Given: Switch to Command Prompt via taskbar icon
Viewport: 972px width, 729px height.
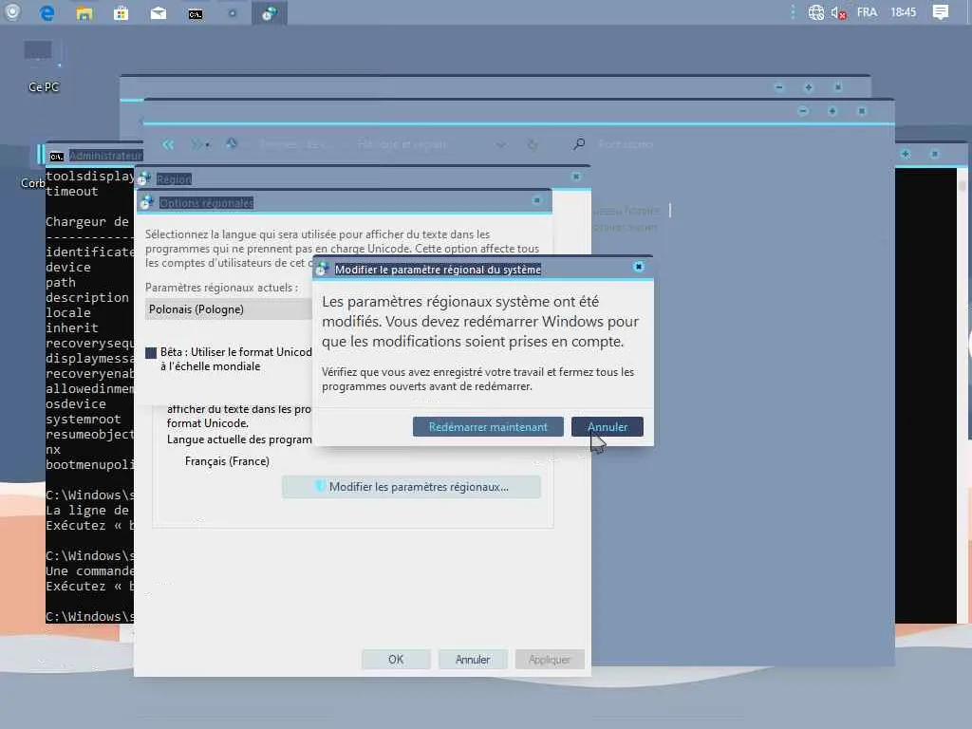Looking at the screenshot, I should [x=196, y=13].
